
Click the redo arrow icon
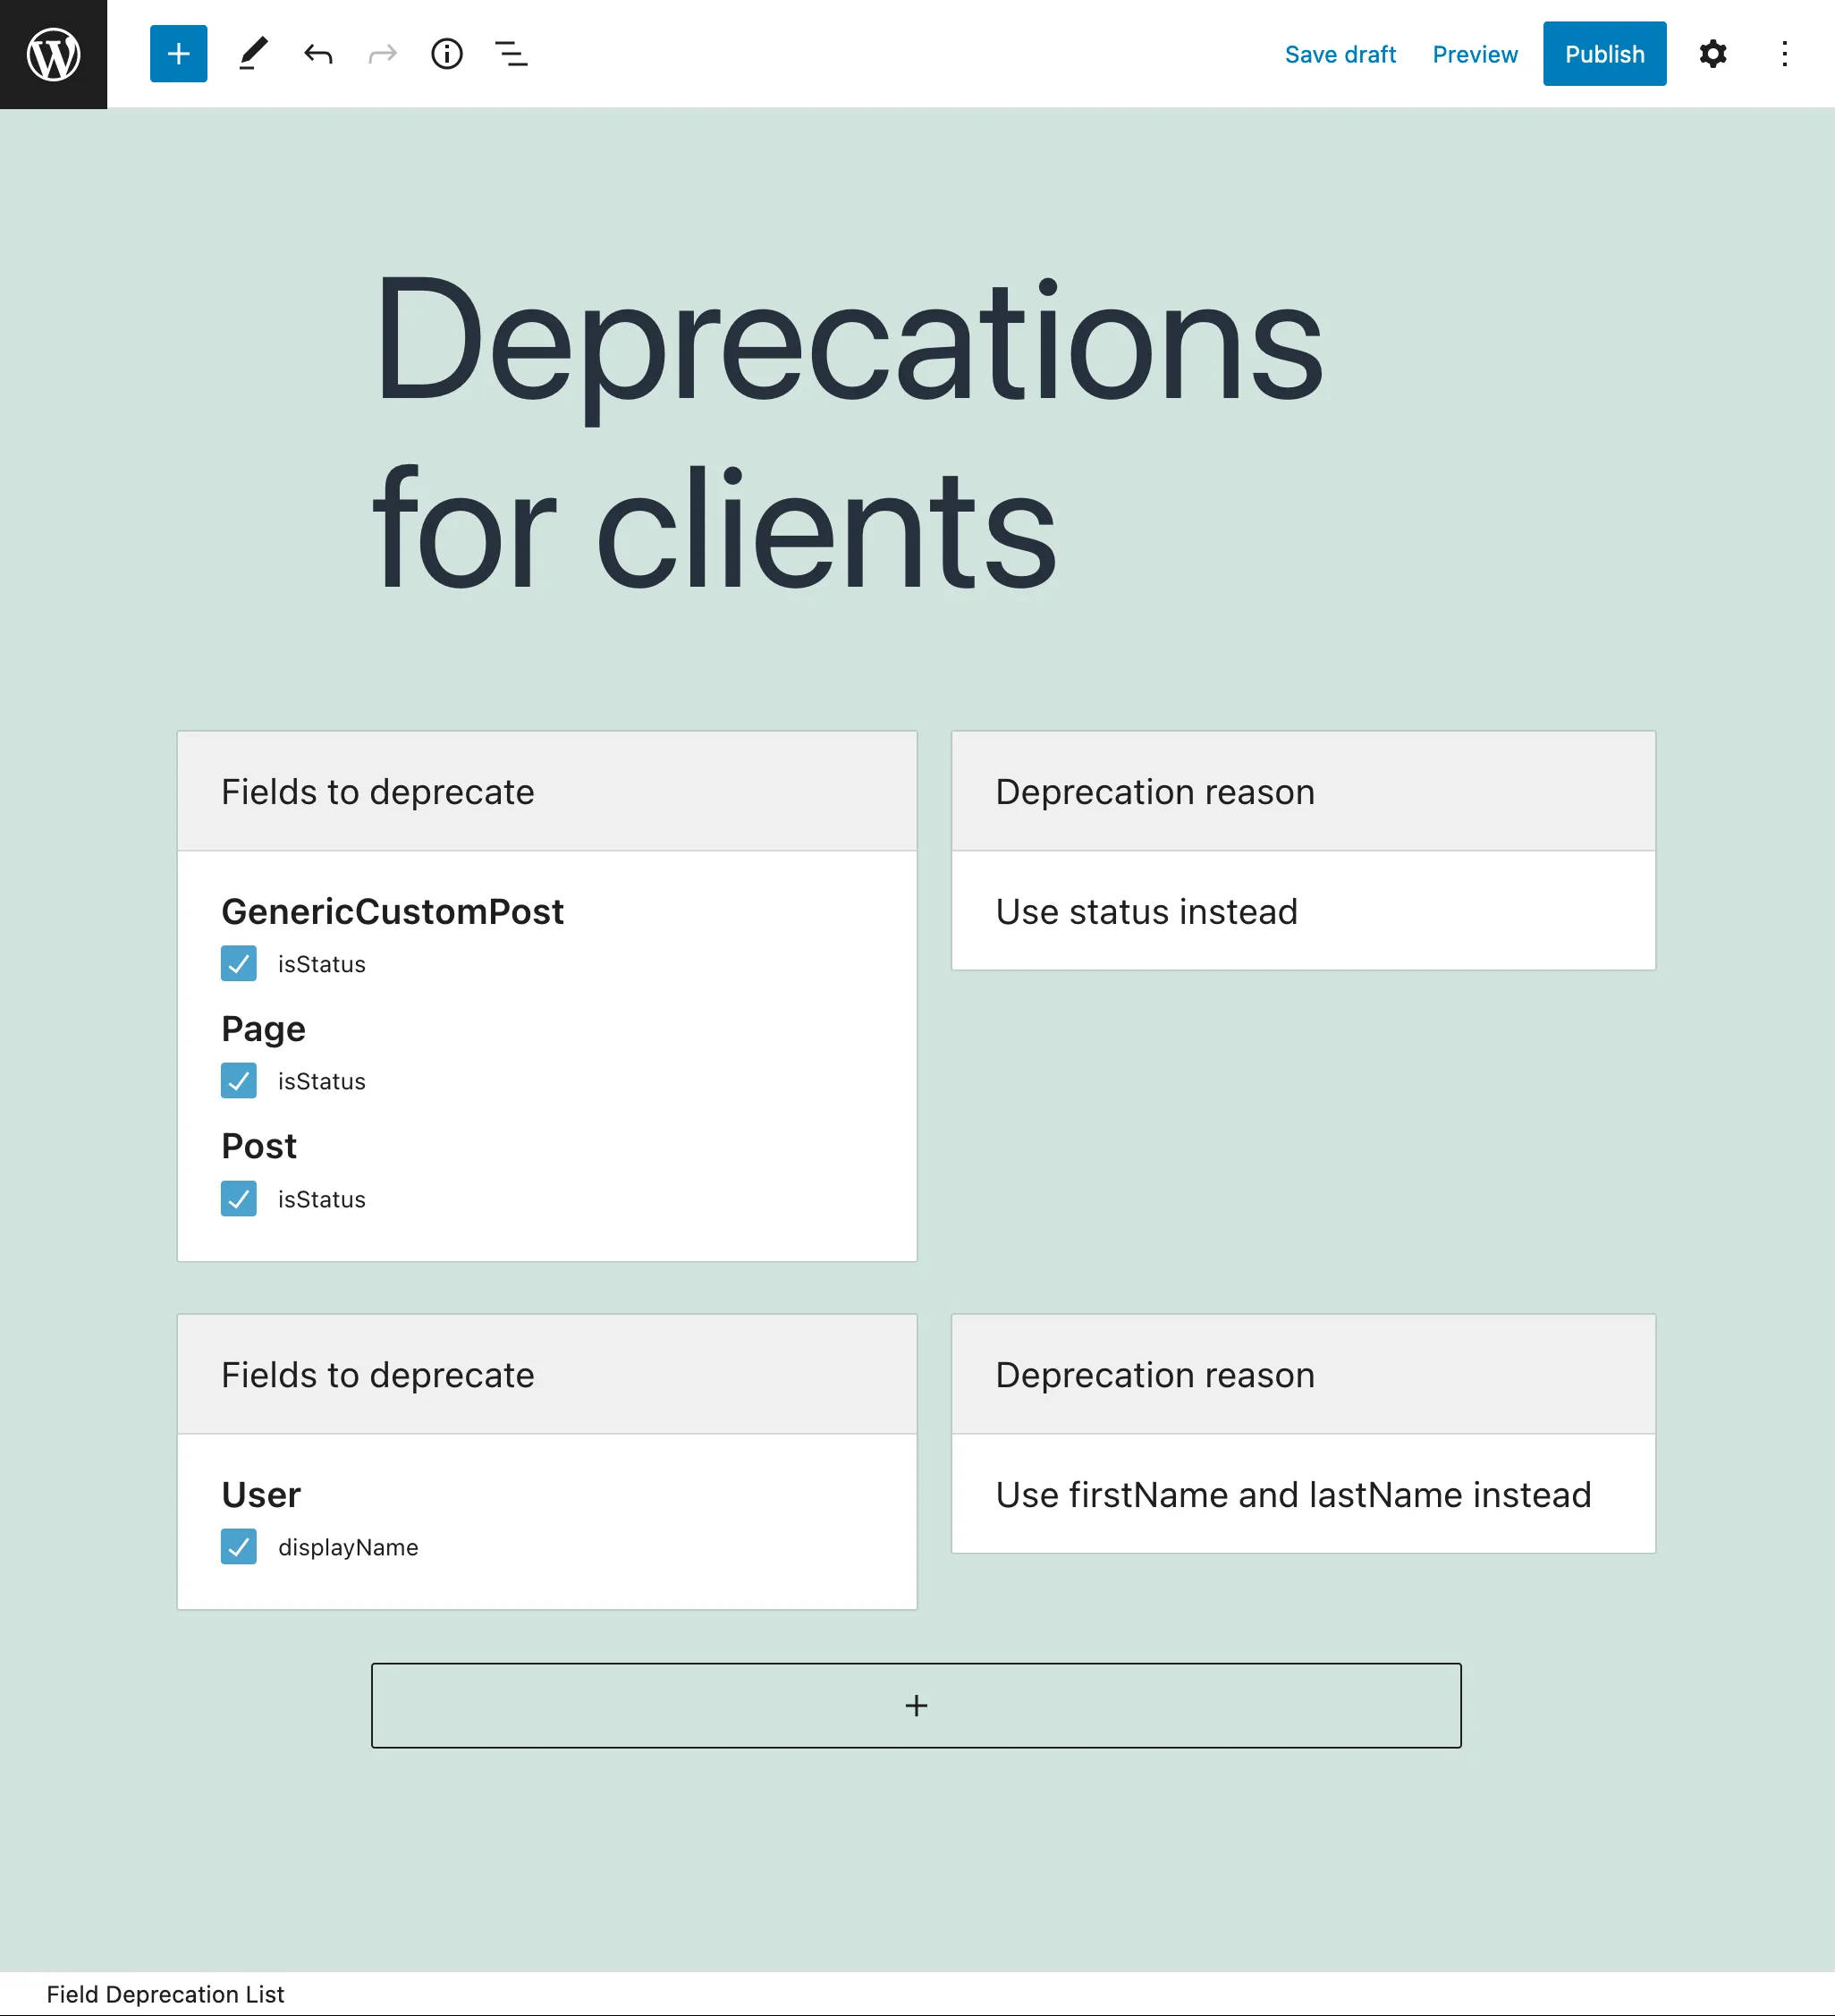[383, 53]
